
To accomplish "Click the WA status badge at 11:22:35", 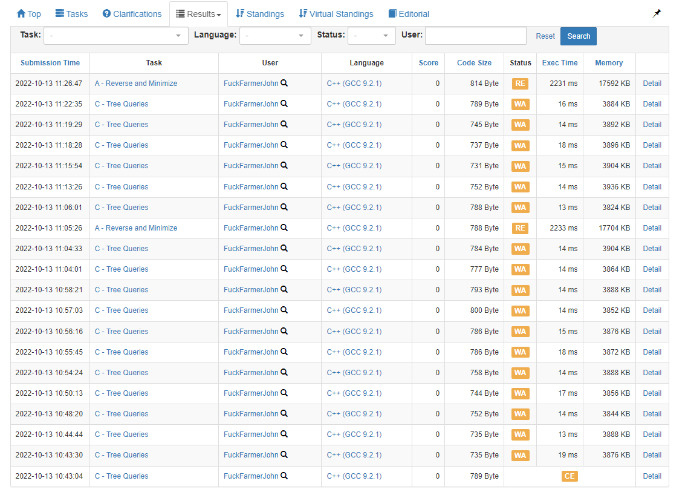I will [520, 104].
